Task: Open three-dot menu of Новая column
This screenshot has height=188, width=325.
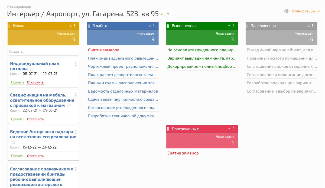Action: click(74, 26)
